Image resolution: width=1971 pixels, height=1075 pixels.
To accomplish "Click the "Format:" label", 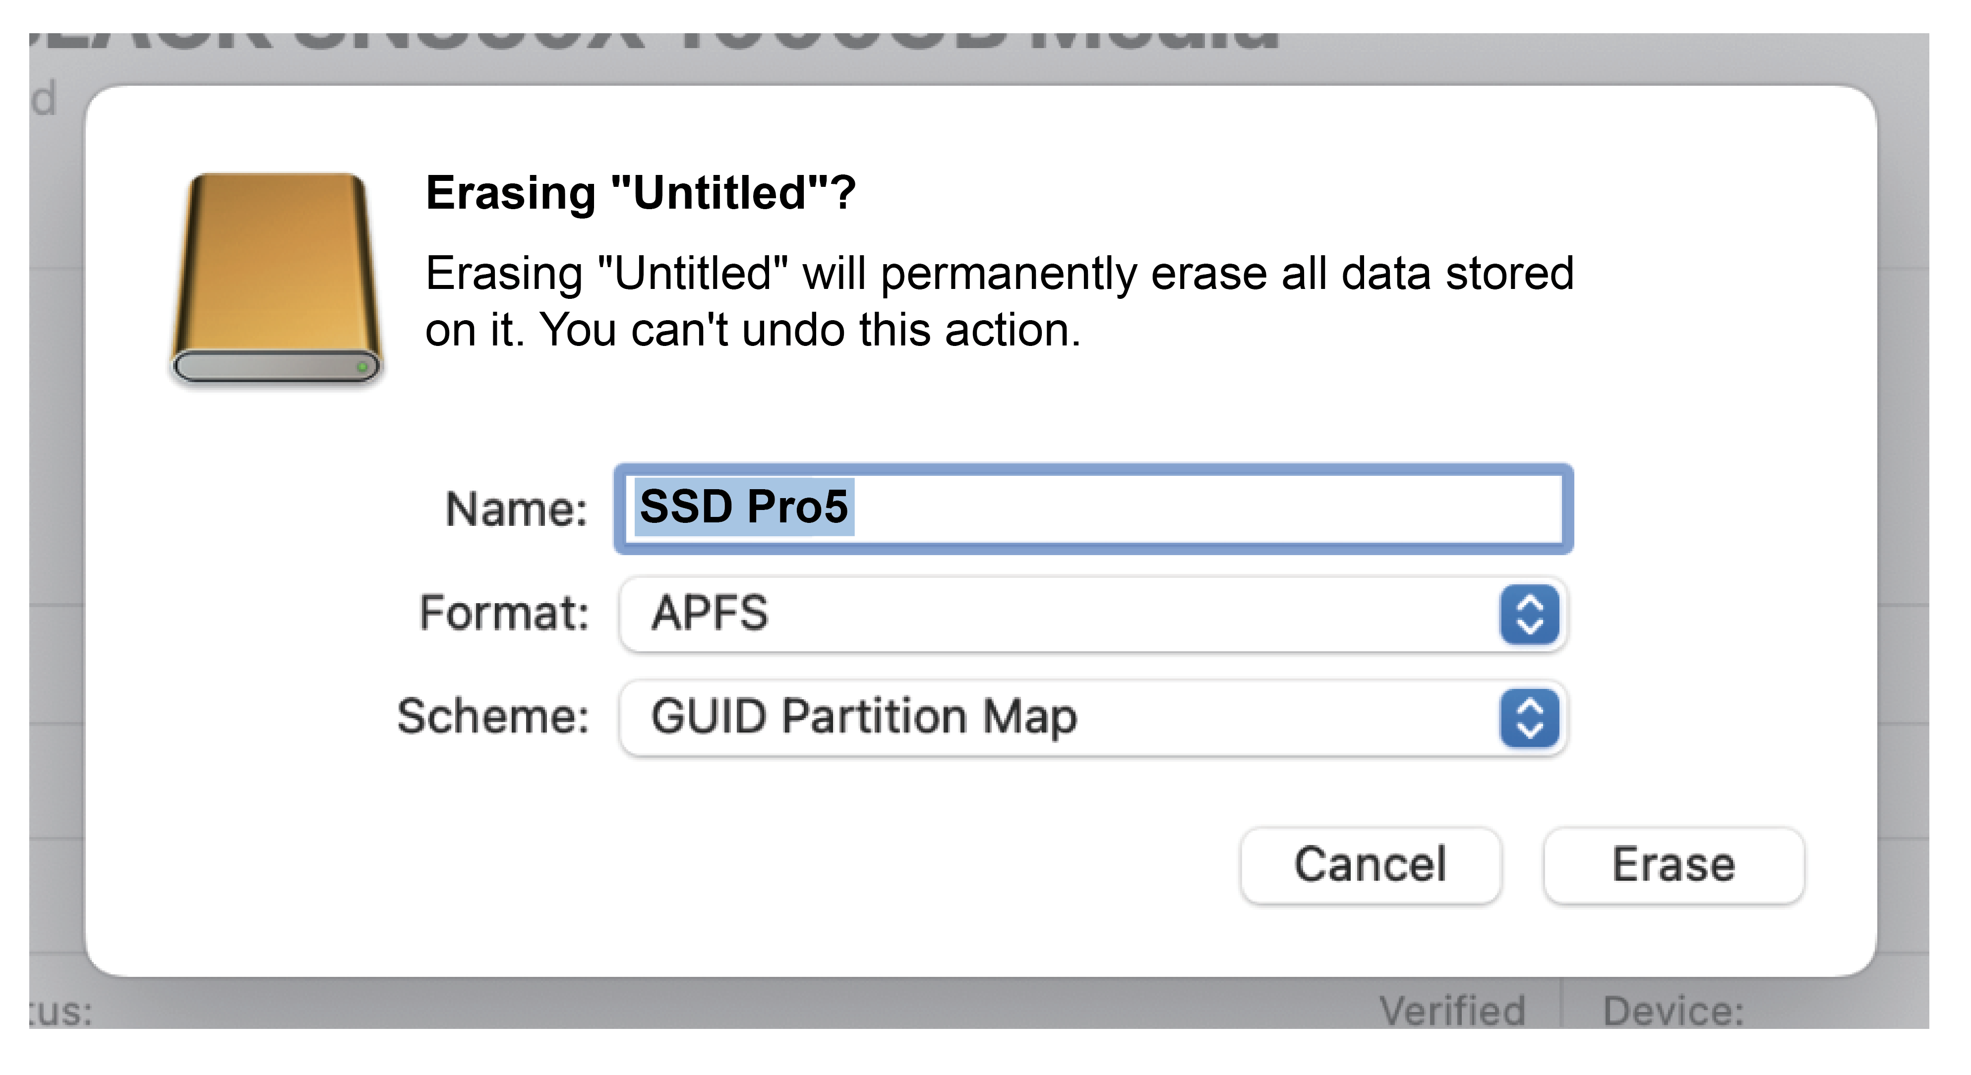I will click(504, 613).
